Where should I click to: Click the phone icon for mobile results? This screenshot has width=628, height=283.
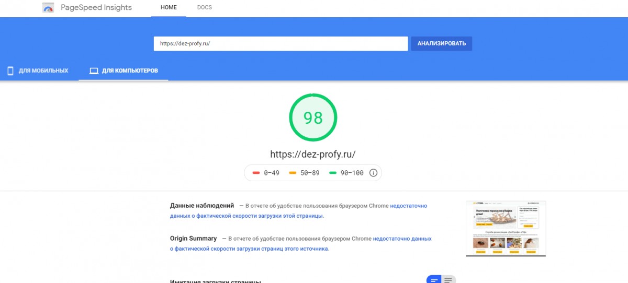(10, 71)
